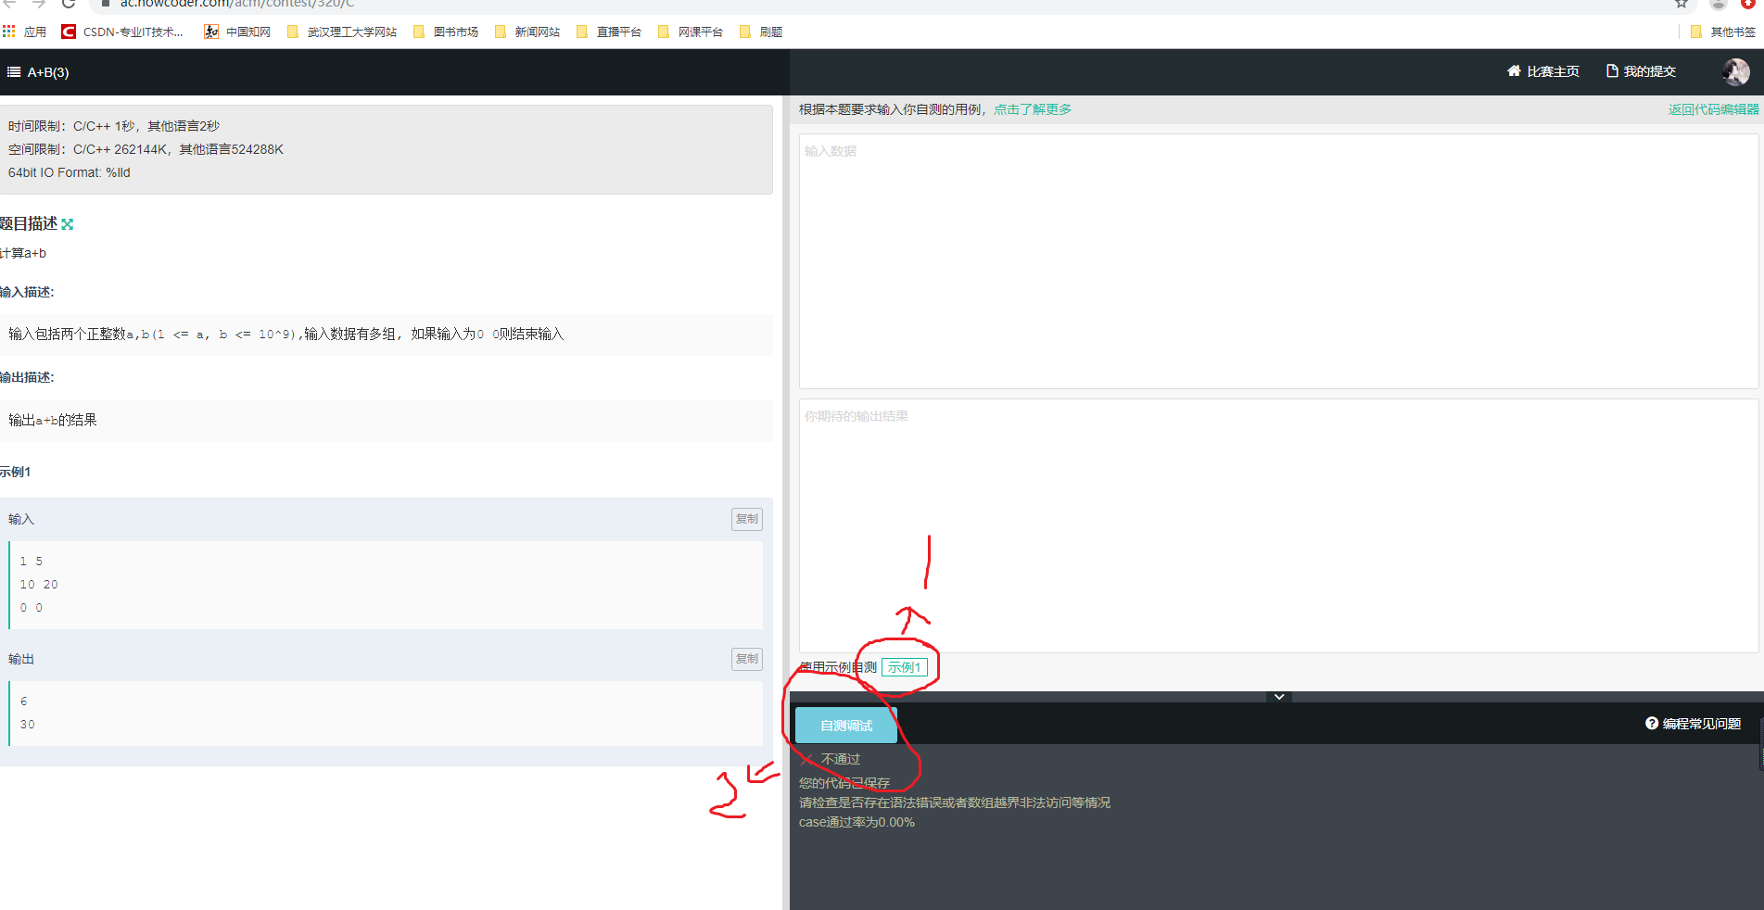This screenshot has width=1764, height=910.
Task: Copy the sample output with 复制 button
Action: click(747, 659)
